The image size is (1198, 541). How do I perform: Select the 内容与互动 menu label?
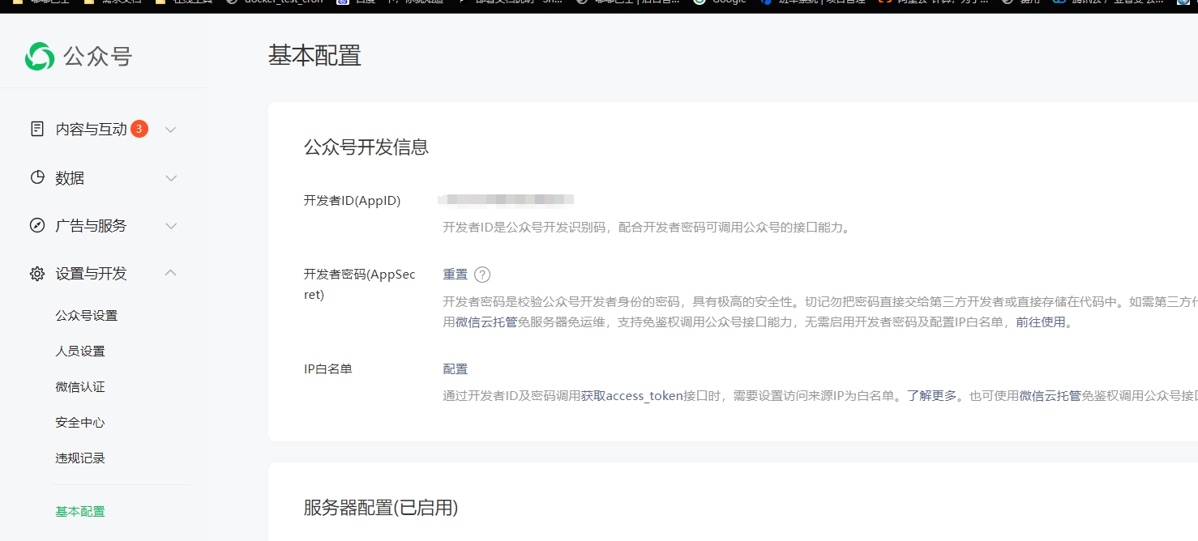[91, 130]
